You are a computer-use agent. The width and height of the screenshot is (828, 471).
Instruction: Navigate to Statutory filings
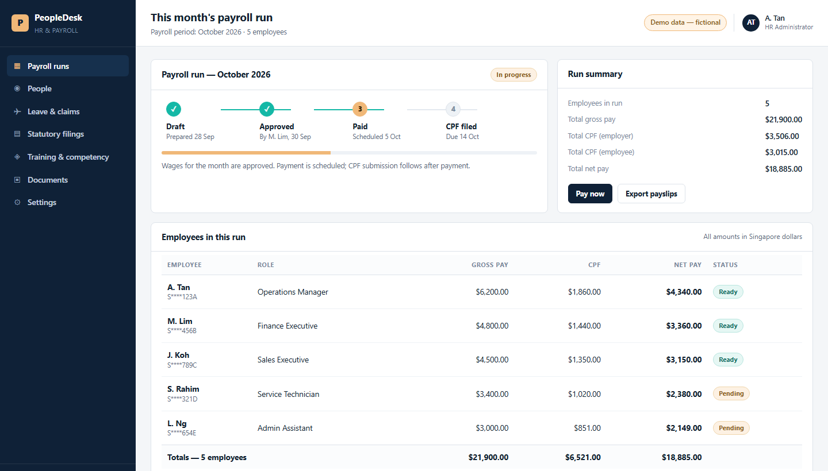68,134
